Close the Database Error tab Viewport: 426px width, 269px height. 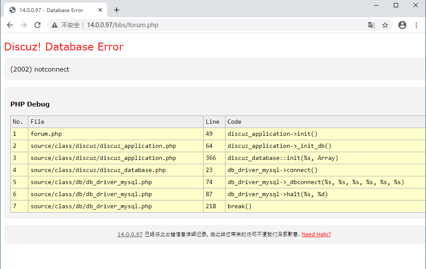pos(100,10)
